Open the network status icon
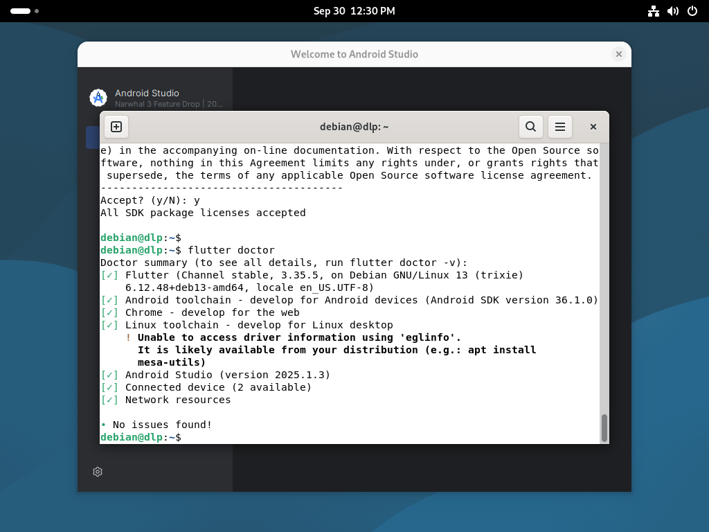 point(653,11)
